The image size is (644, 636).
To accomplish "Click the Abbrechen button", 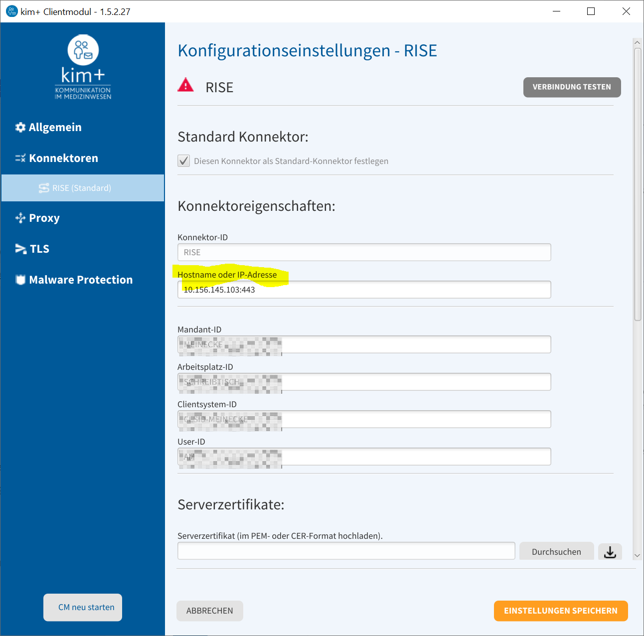I will pyautogui.click(x=210, y=611).
